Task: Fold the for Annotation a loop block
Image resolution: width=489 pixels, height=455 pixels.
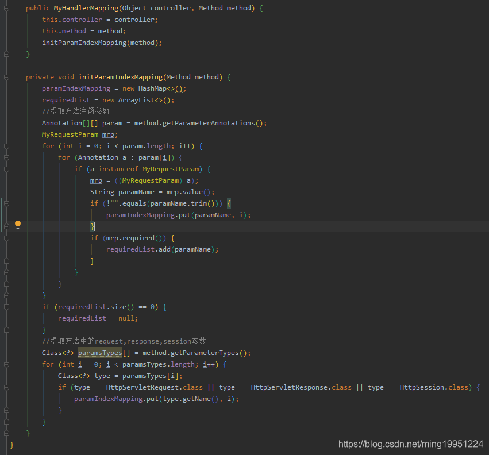Action: (x=6, y=157)
